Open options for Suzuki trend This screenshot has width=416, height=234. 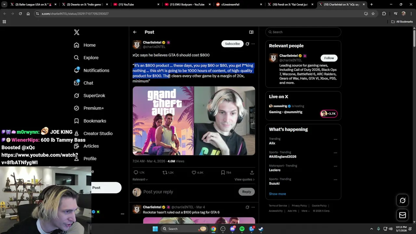[x=335, y=179]
